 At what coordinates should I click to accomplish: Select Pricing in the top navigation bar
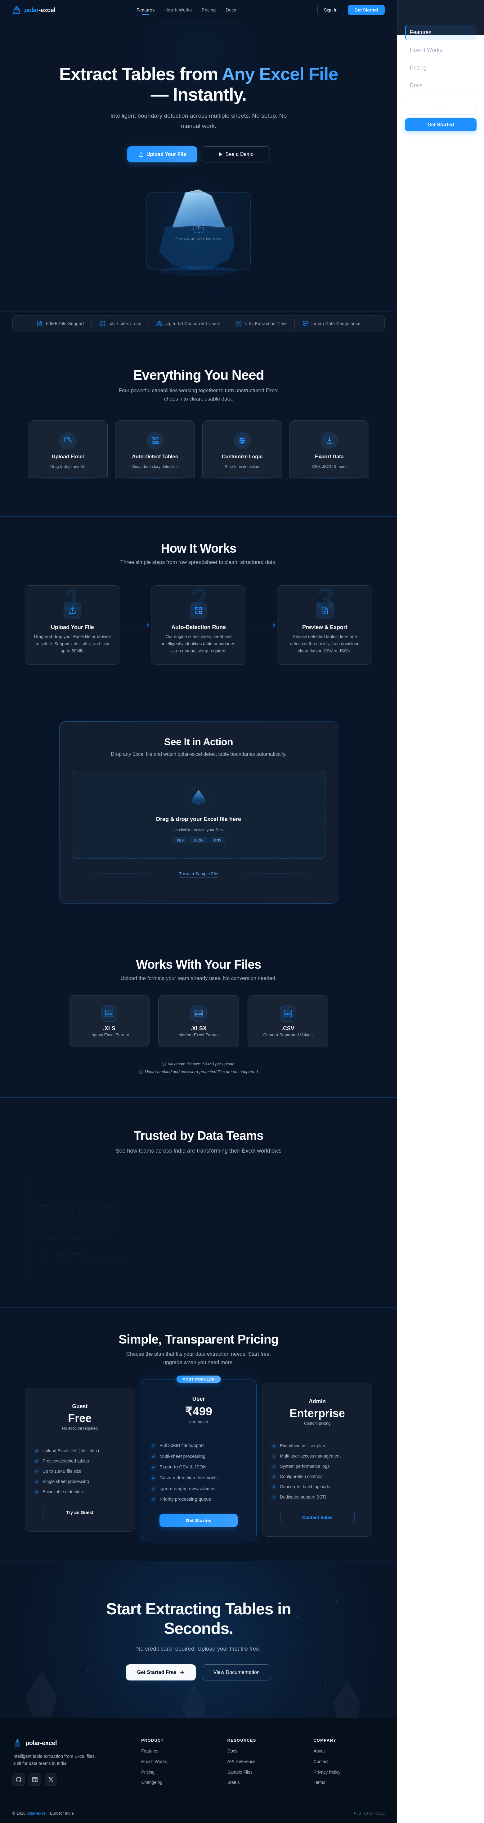tap(209, 10)
